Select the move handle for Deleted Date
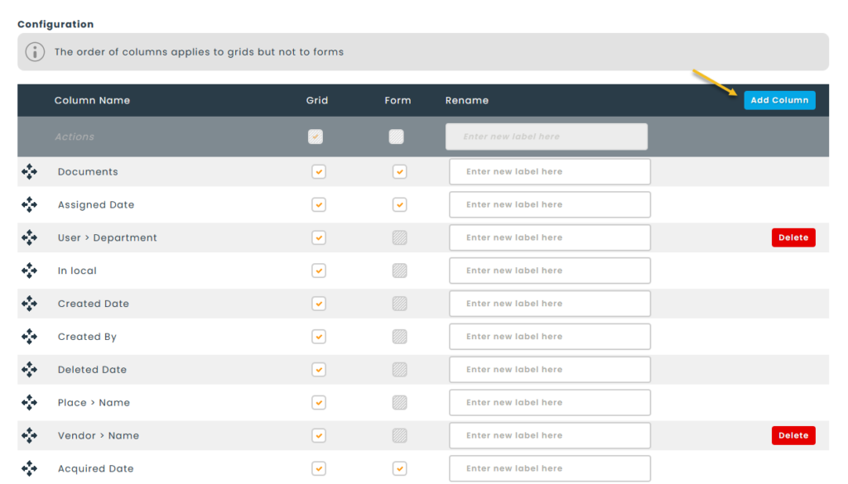This screenshot has height=484, width=848. (x=29, y=370)
